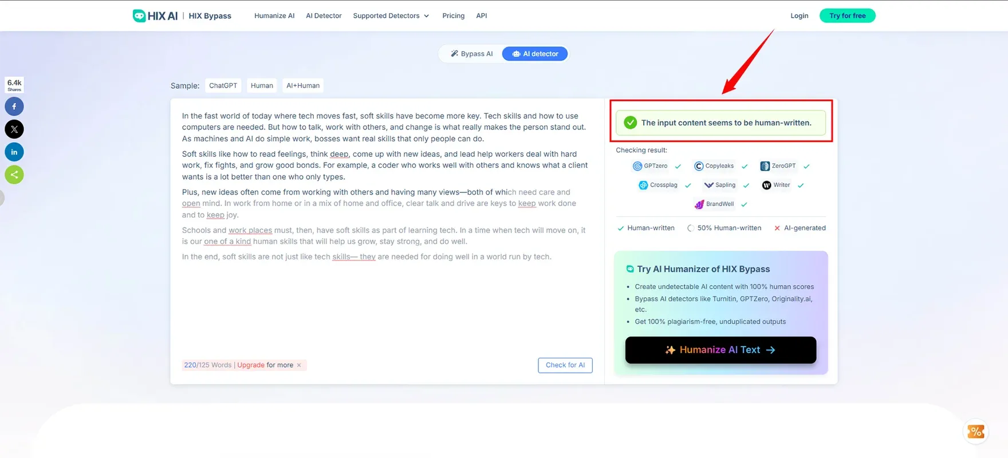This screenshot has height=458, width=1008.
Task: Click the checkmark beside GPTzero
Action: coord(678,167)
